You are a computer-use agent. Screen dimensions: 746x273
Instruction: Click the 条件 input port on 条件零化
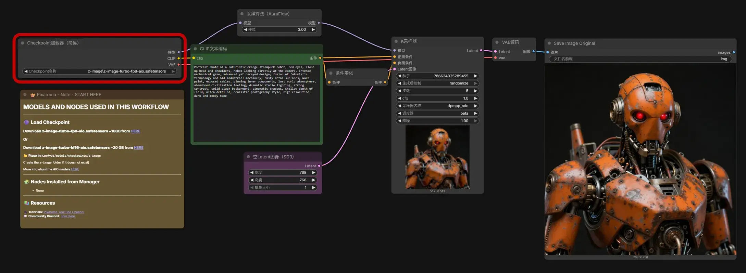pyautogui.click(x=329, y=82)
